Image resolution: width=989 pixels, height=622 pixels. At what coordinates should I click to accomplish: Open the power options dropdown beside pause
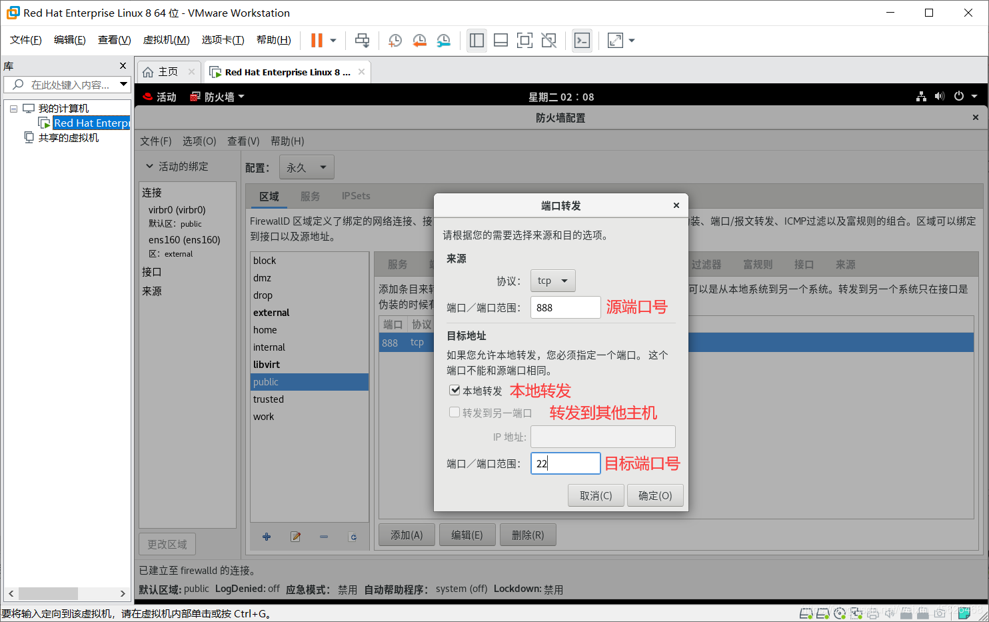point(333,41)
